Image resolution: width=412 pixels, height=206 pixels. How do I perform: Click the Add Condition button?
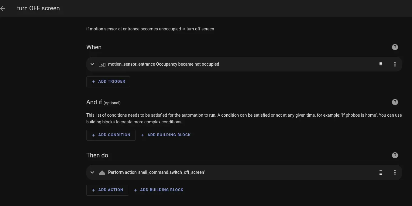click(111, 135)
